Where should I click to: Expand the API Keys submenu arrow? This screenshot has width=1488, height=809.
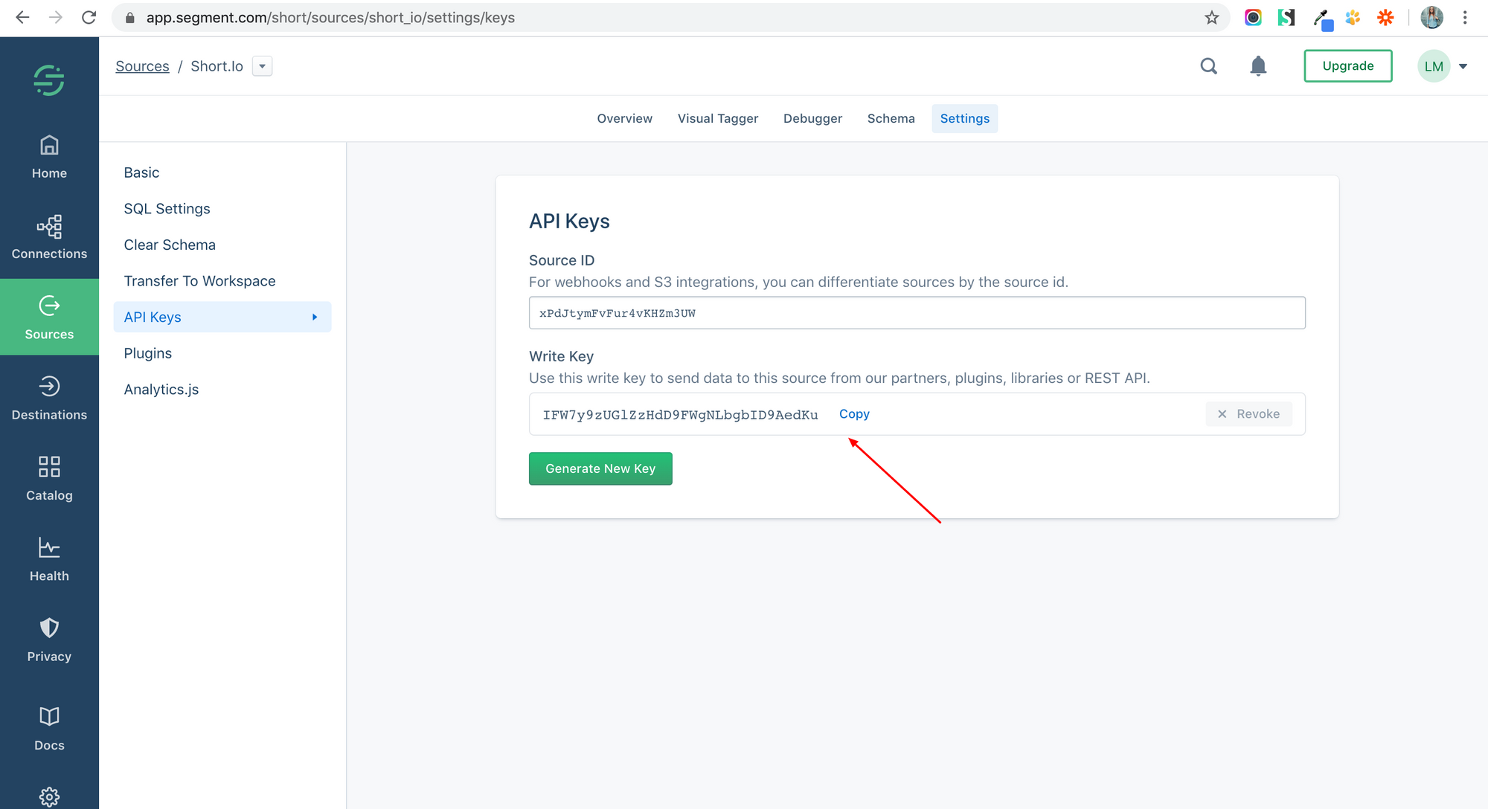(315, 317)
